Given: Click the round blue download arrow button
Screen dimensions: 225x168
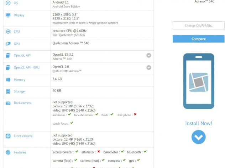Looking at the screenshot, I should point(198,137).
